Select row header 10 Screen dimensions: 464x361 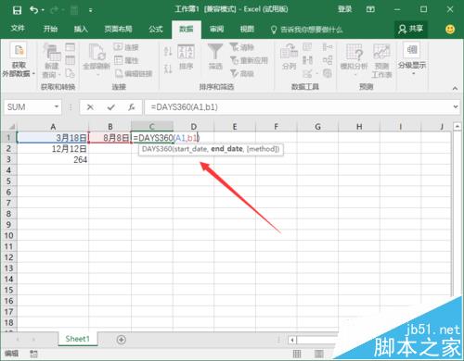click(8, 236)
